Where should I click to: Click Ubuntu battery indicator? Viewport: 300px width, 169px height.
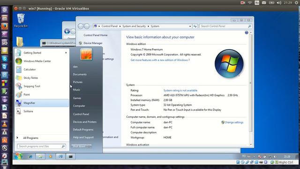(x=271, y=3)
